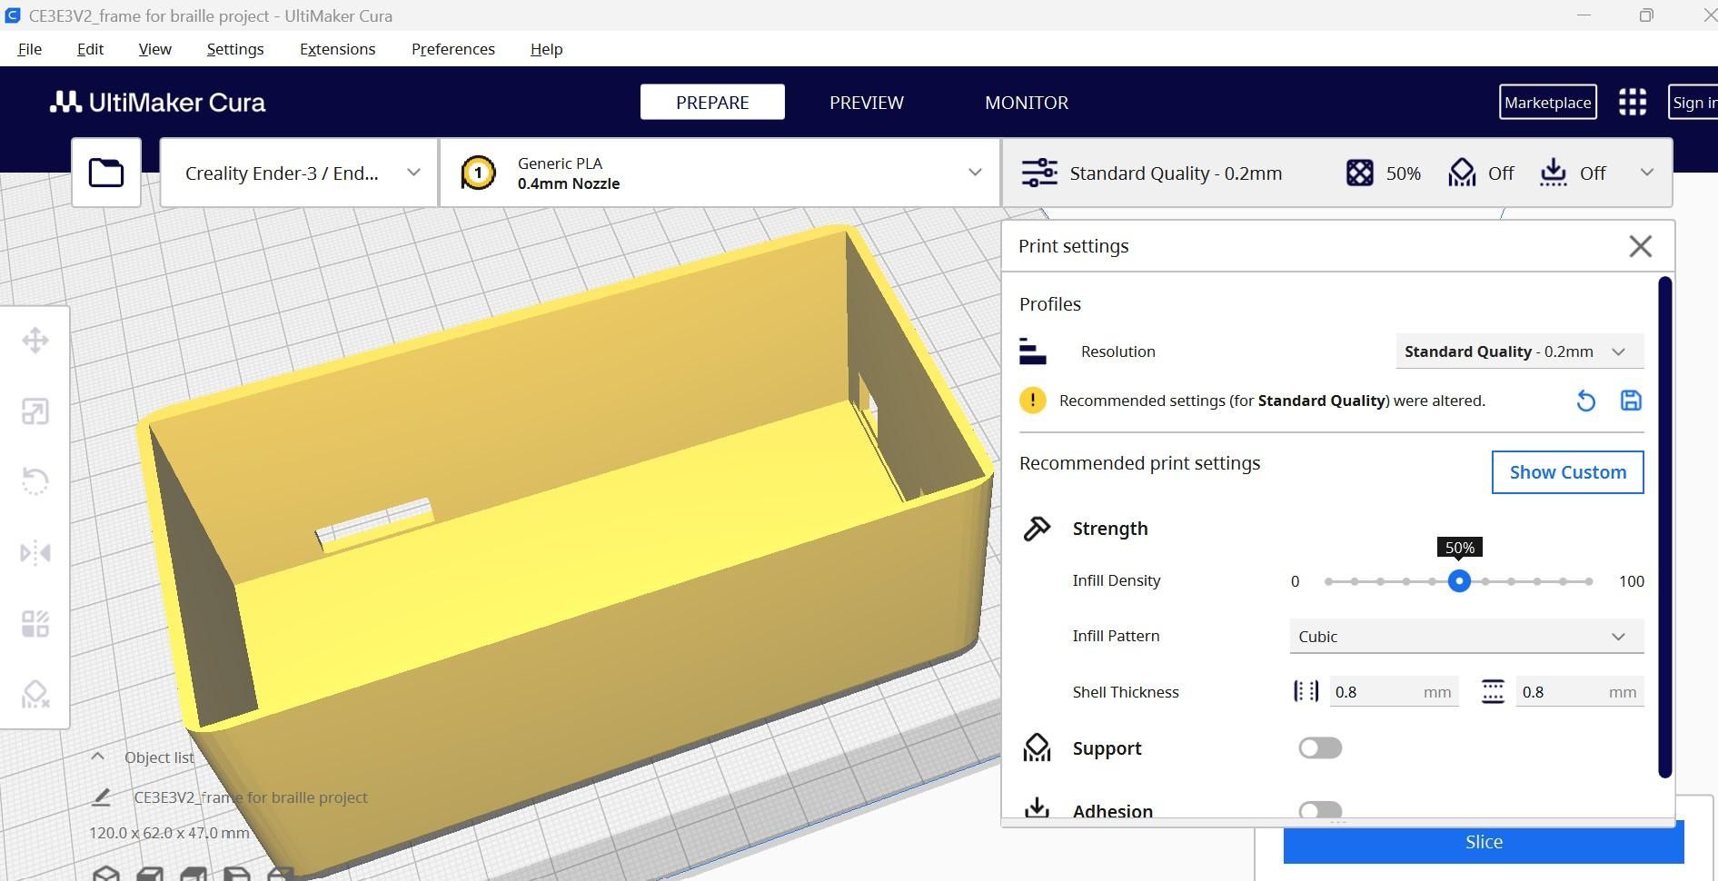Open the Marketplace
This screenshot has width=1718, height=881.
pyautogui.click(x=1547, y=102)
